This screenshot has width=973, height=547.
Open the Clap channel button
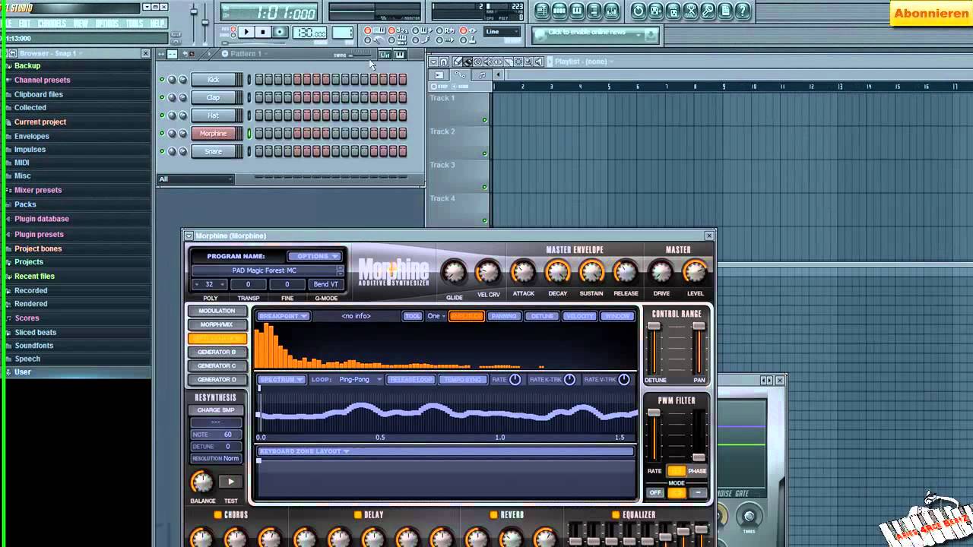click(x=213, y=97)
